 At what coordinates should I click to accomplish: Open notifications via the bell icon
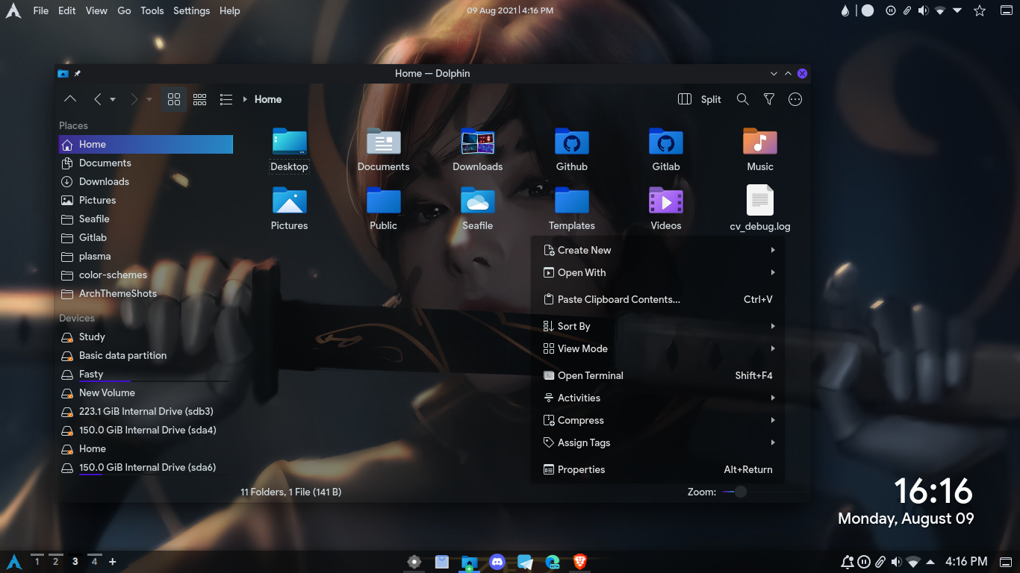[x=847, y=562]
